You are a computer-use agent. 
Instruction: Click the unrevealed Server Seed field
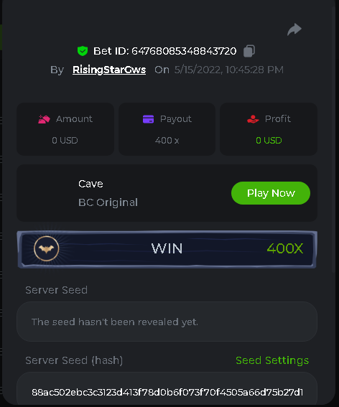(x=167, y=322)
